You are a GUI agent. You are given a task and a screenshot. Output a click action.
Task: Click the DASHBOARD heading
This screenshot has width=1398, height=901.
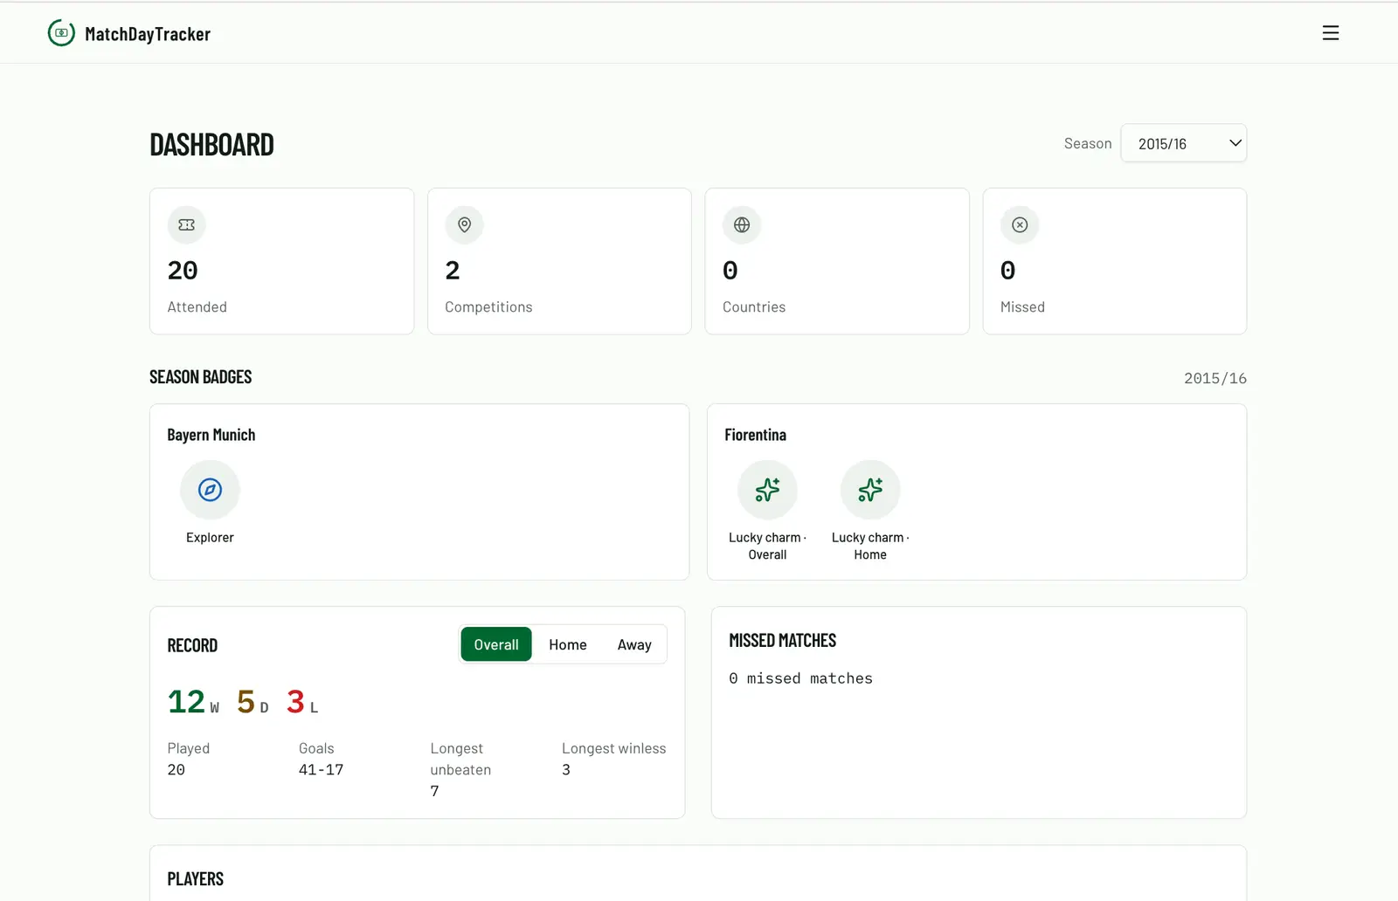click(212, 145)
